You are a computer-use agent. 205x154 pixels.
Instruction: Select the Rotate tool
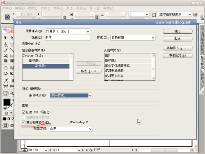click(6, 68)
